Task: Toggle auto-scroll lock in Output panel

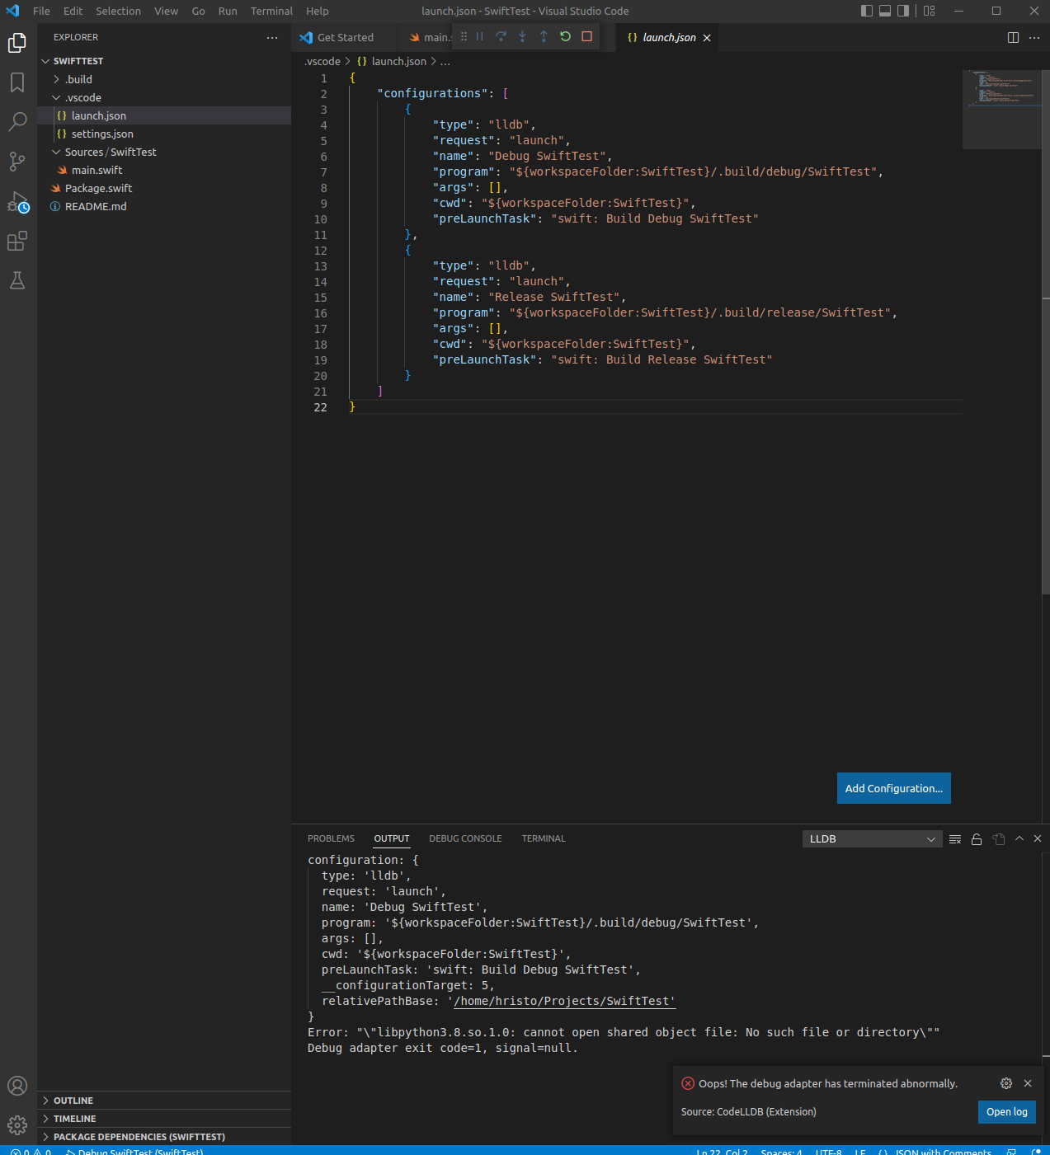Action: 977,838
